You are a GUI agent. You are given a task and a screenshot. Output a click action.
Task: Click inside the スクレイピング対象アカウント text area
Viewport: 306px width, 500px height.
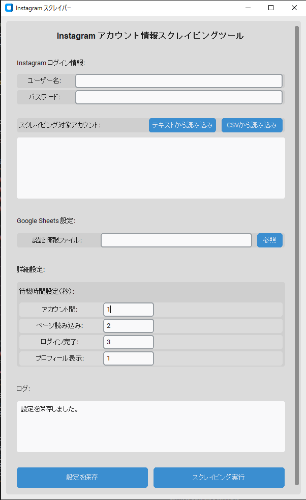151,168
